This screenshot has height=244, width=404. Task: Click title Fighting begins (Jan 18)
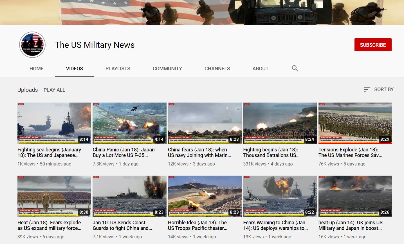[x=271, y=153]
